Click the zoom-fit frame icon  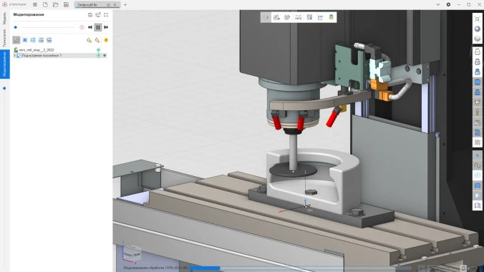(x=478, y=19)
